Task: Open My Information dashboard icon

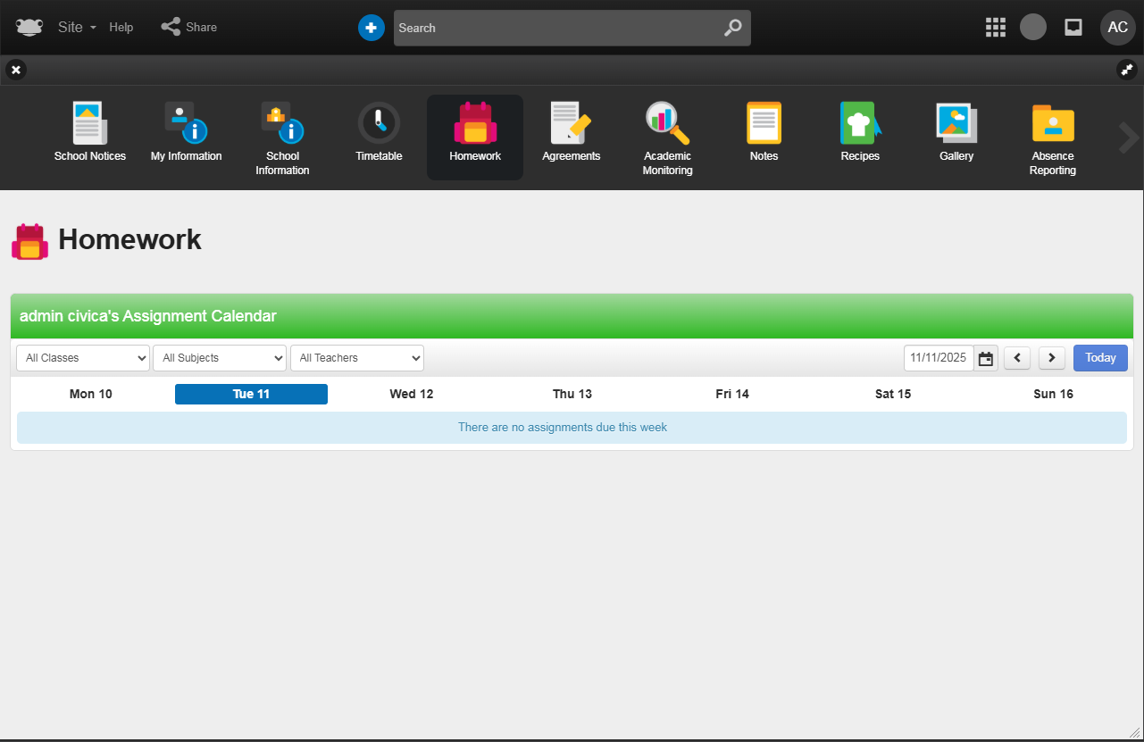Action: click(x=186, y=123)
